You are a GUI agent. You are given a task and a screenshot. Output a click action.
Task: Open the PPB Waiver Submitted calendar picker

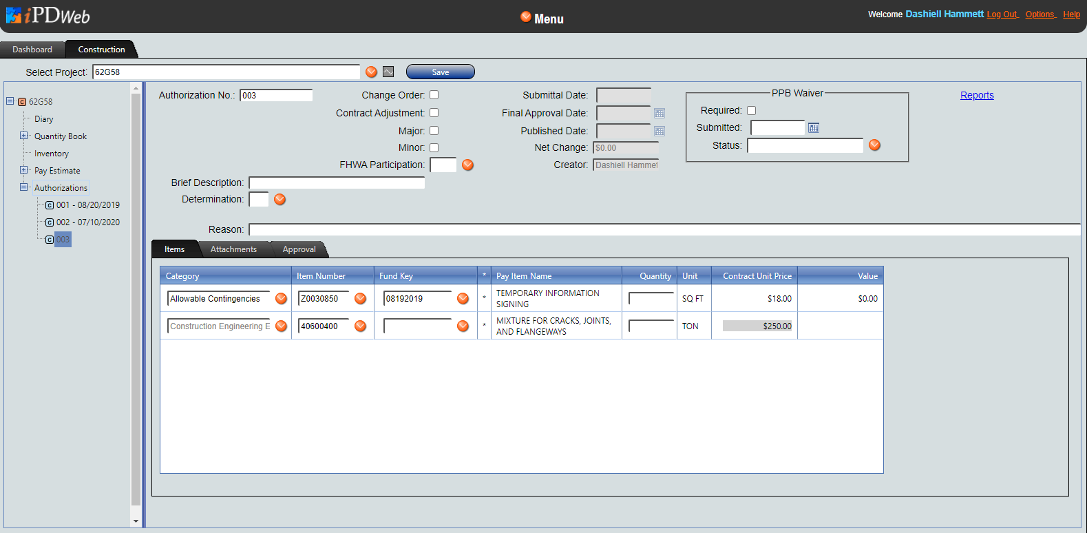[x=813, y=128]
